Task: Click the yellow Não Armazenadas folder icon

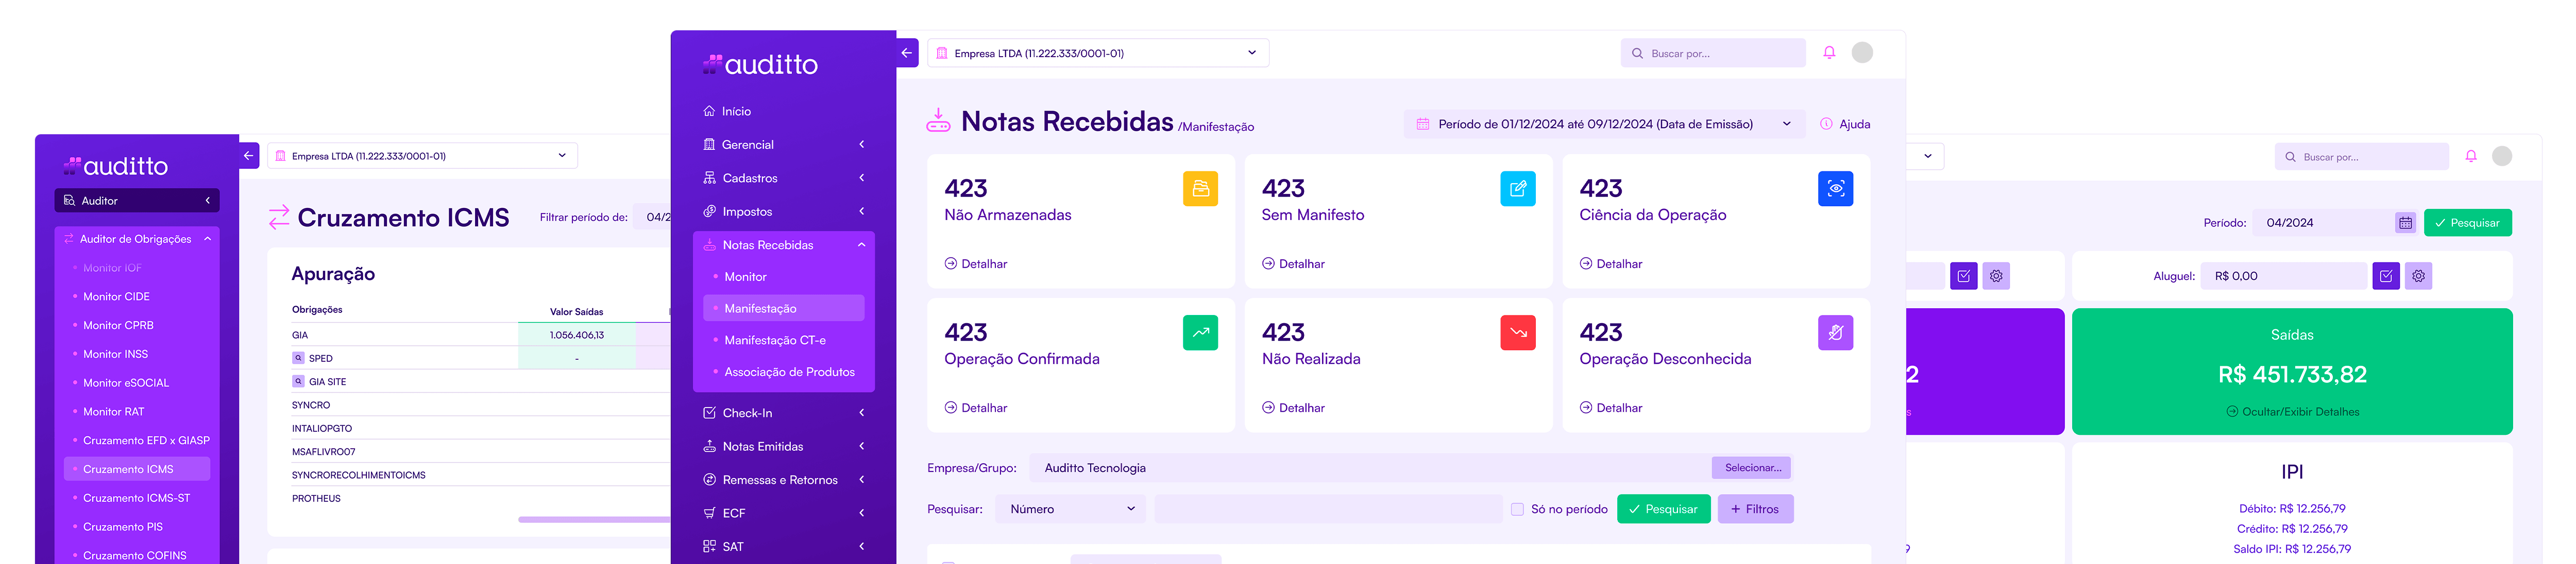Action: click(x=1200, y=189)
